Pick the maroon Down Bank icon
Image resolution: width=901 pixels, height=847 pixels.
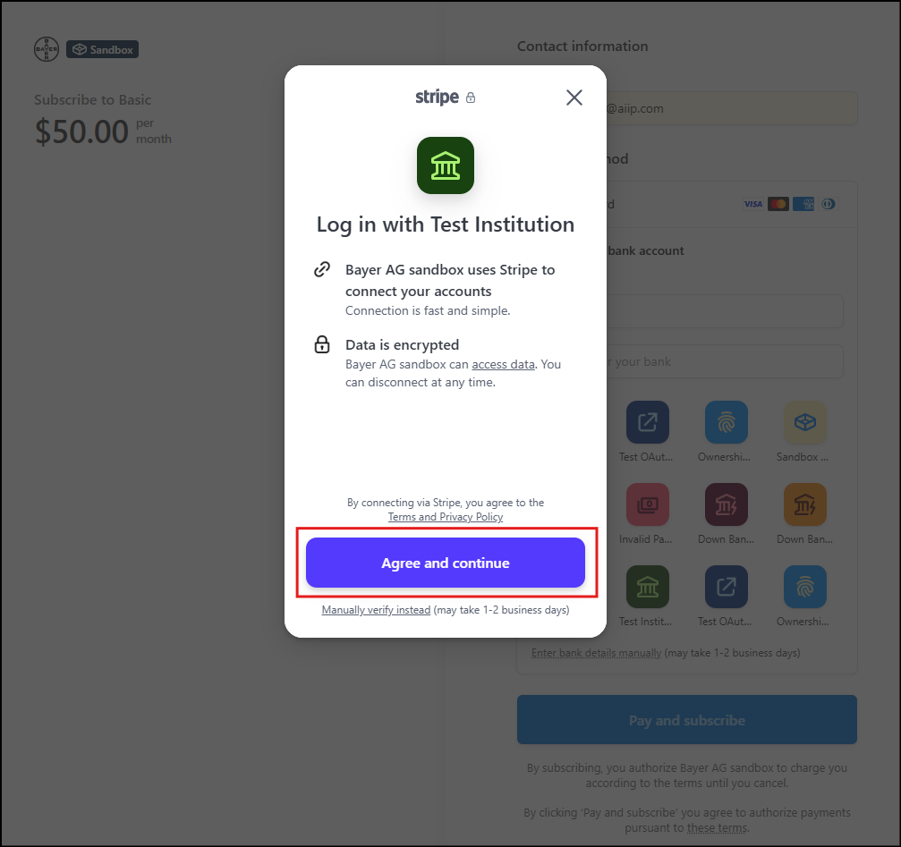[727, 504]
